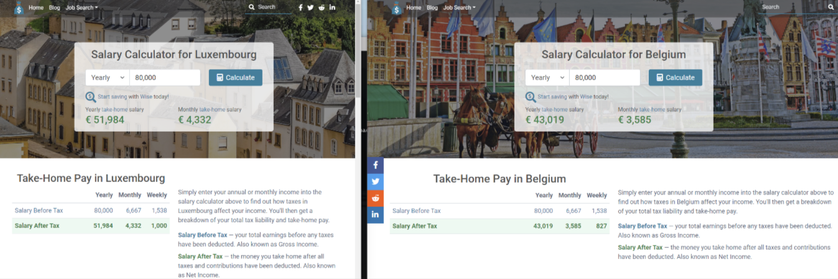Click the money bag logo on Luxembourg page

(18, 8)
